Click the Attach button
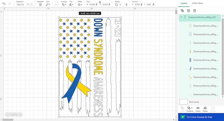Image resolution: width=224 pixels, height=121 pixels. point(198,109)
